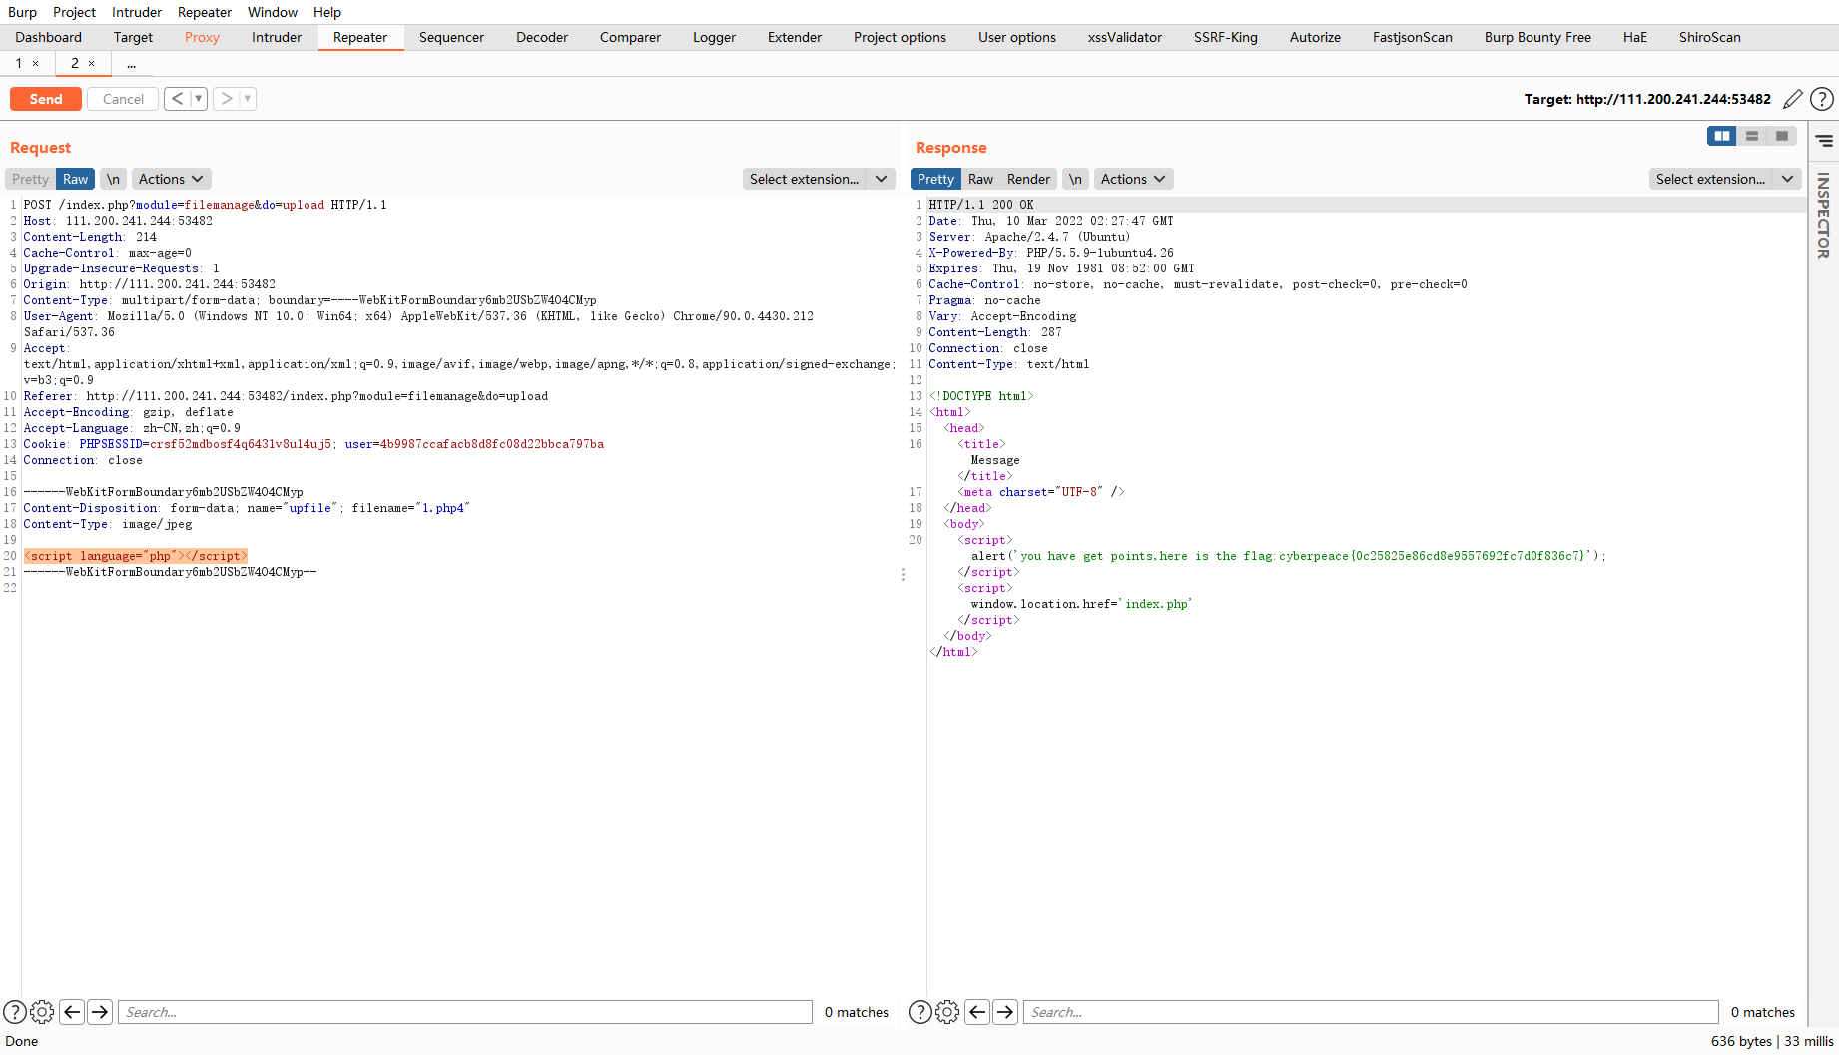
Task: Expand the INSPECTOR side panel
Action: coord(1824,215)
